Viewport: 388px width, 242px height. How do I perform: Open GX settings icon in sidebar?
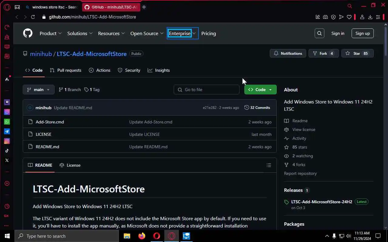tap(7, 216)
